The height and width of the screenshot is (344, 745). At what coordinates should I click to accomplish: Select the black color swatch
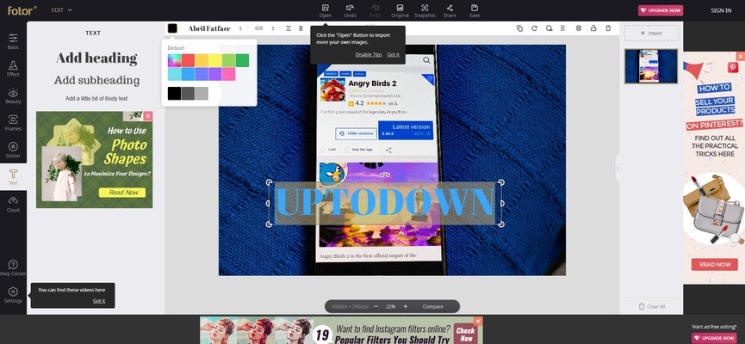(174, 94)
